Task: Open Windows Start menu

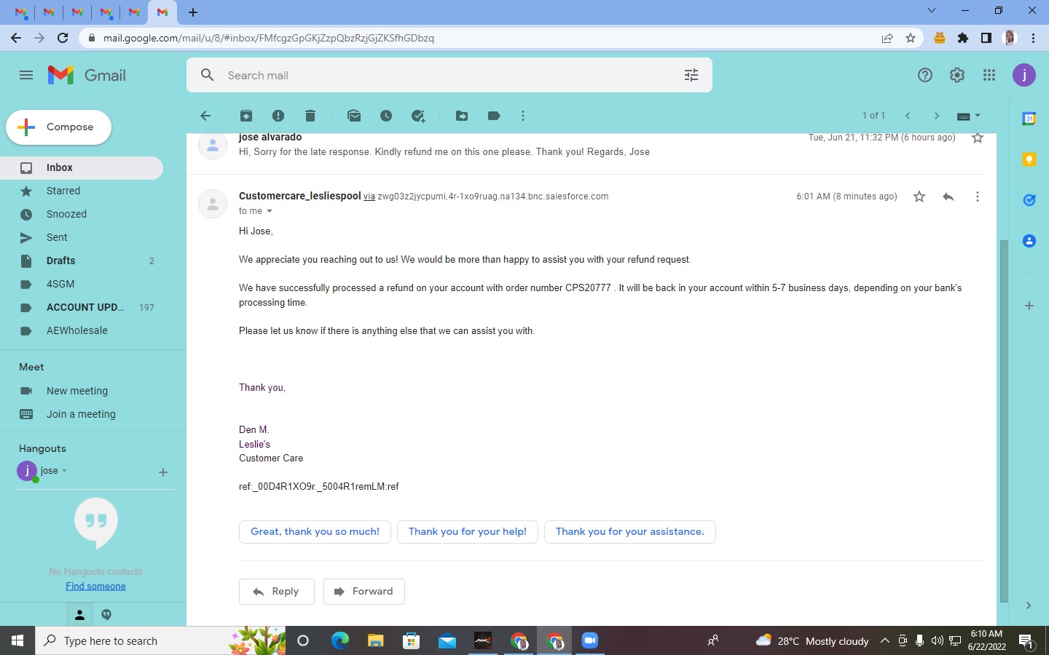Action: [x=17, y=640]
